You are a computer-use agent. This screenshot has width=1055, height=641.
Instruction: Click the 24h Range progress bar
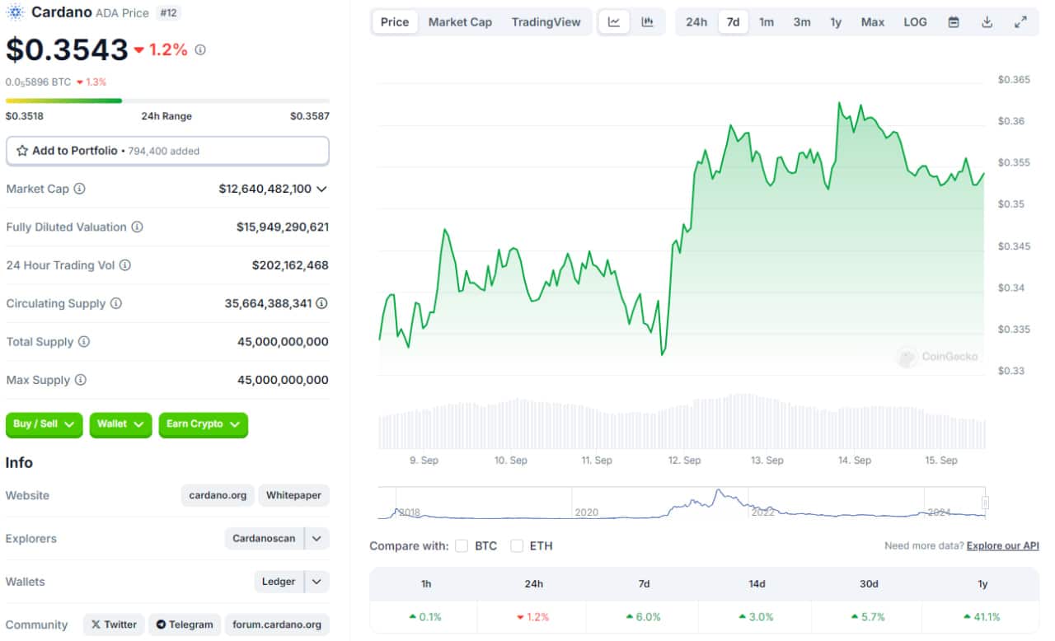point(167,101)
